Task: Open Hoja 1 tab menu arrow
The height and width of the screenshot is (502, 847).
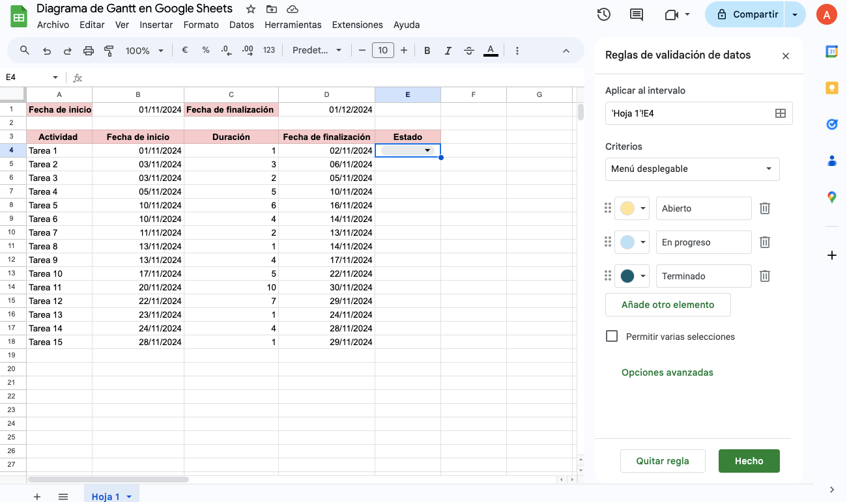Action: point(129,497)
